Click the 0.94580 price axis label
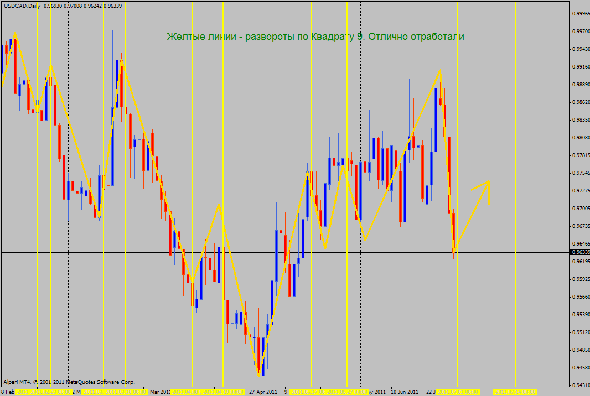This screenshot has height=396, width=590. pyautogui.click(x=580, y=367)
